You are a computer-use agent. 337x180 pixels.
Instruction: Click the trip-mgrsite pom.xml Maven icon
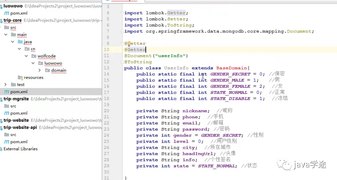click(6, 113)
